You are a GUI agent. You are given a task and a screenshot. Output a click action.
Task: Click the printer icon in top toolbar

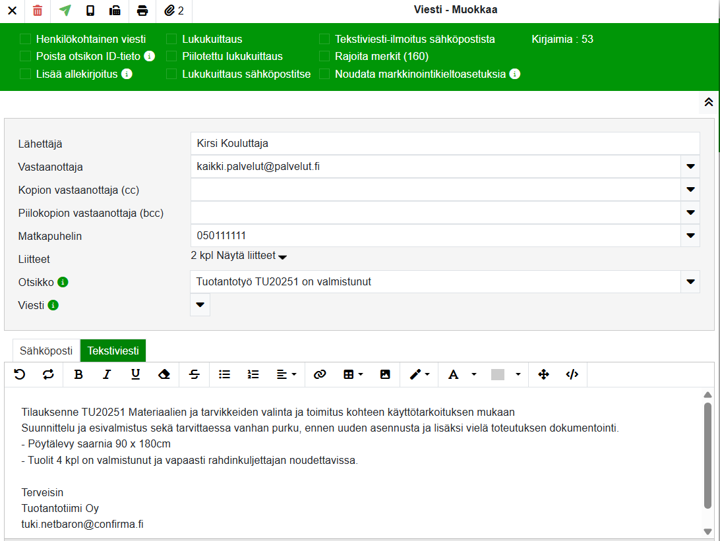pos(142,11)
